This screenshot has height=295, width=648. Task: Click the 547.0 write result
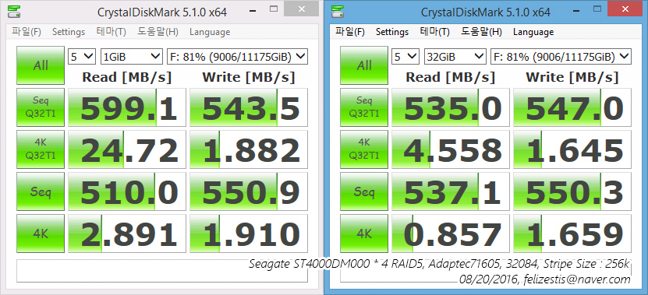click(x=572, y=107)
